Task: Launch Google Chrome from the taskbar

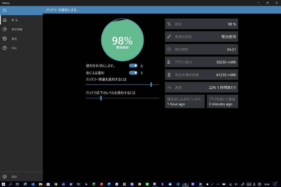Action: tap(56, 184)
